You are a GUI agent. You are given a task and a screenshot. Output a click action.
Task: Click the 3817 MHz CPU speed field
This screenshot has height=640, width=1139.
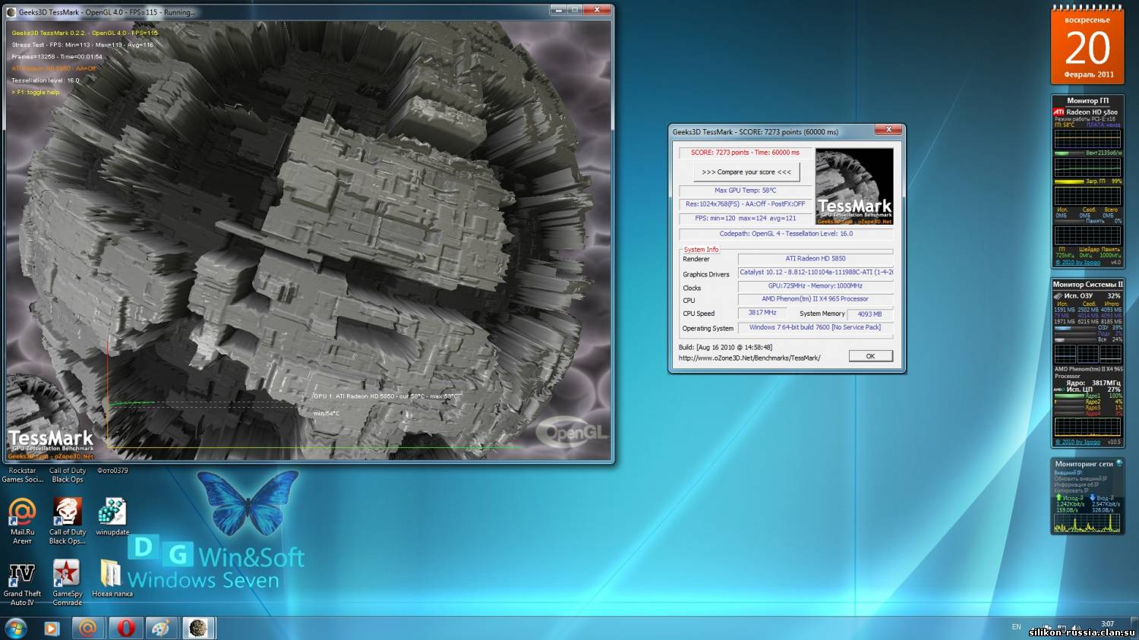(762, 313)
